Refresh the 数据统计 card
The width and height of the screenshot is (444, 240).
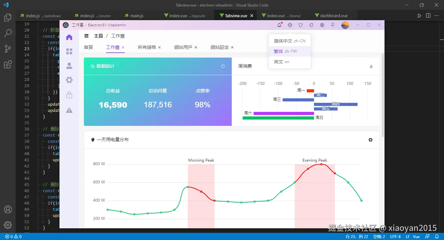[x=223, y=66]
